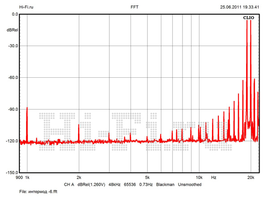The height and width of the screenshot is (201, 269).
Task: Click the Unsmoothed label in the footer
Action: point(190,184)
